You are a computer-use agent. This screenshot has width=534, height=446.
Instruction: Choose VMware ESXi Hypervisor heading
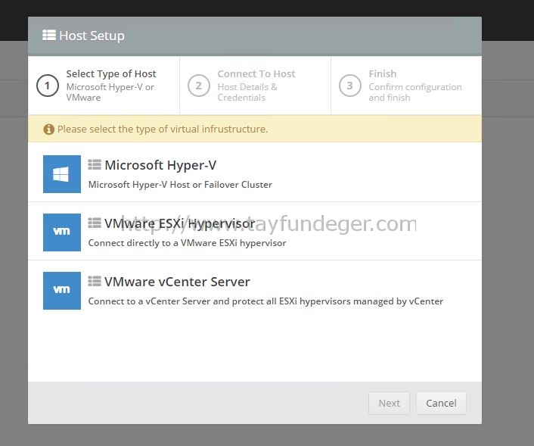180,223
